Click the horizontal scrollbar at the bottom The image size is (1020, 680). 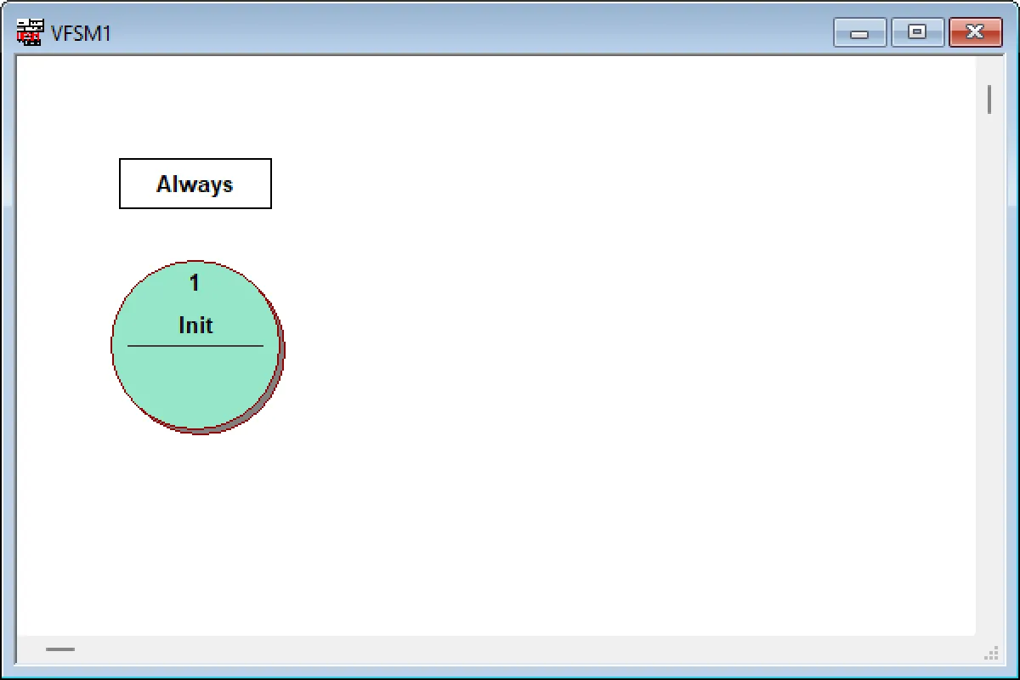click(59, 649)
